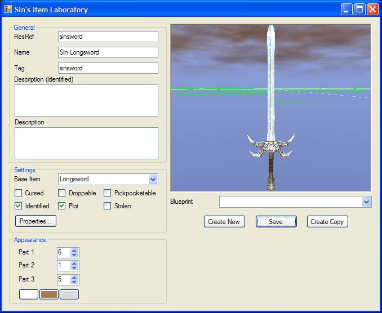Pick the white color swatch
382x313 pixels.
point(29,294)
